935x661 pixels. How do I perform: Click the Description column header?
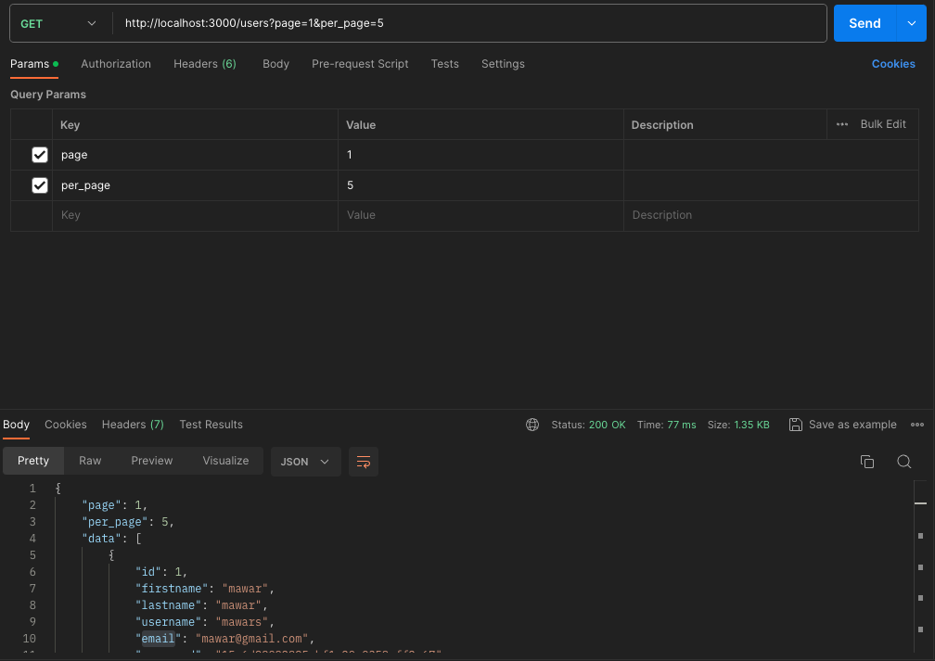[662, 124]
